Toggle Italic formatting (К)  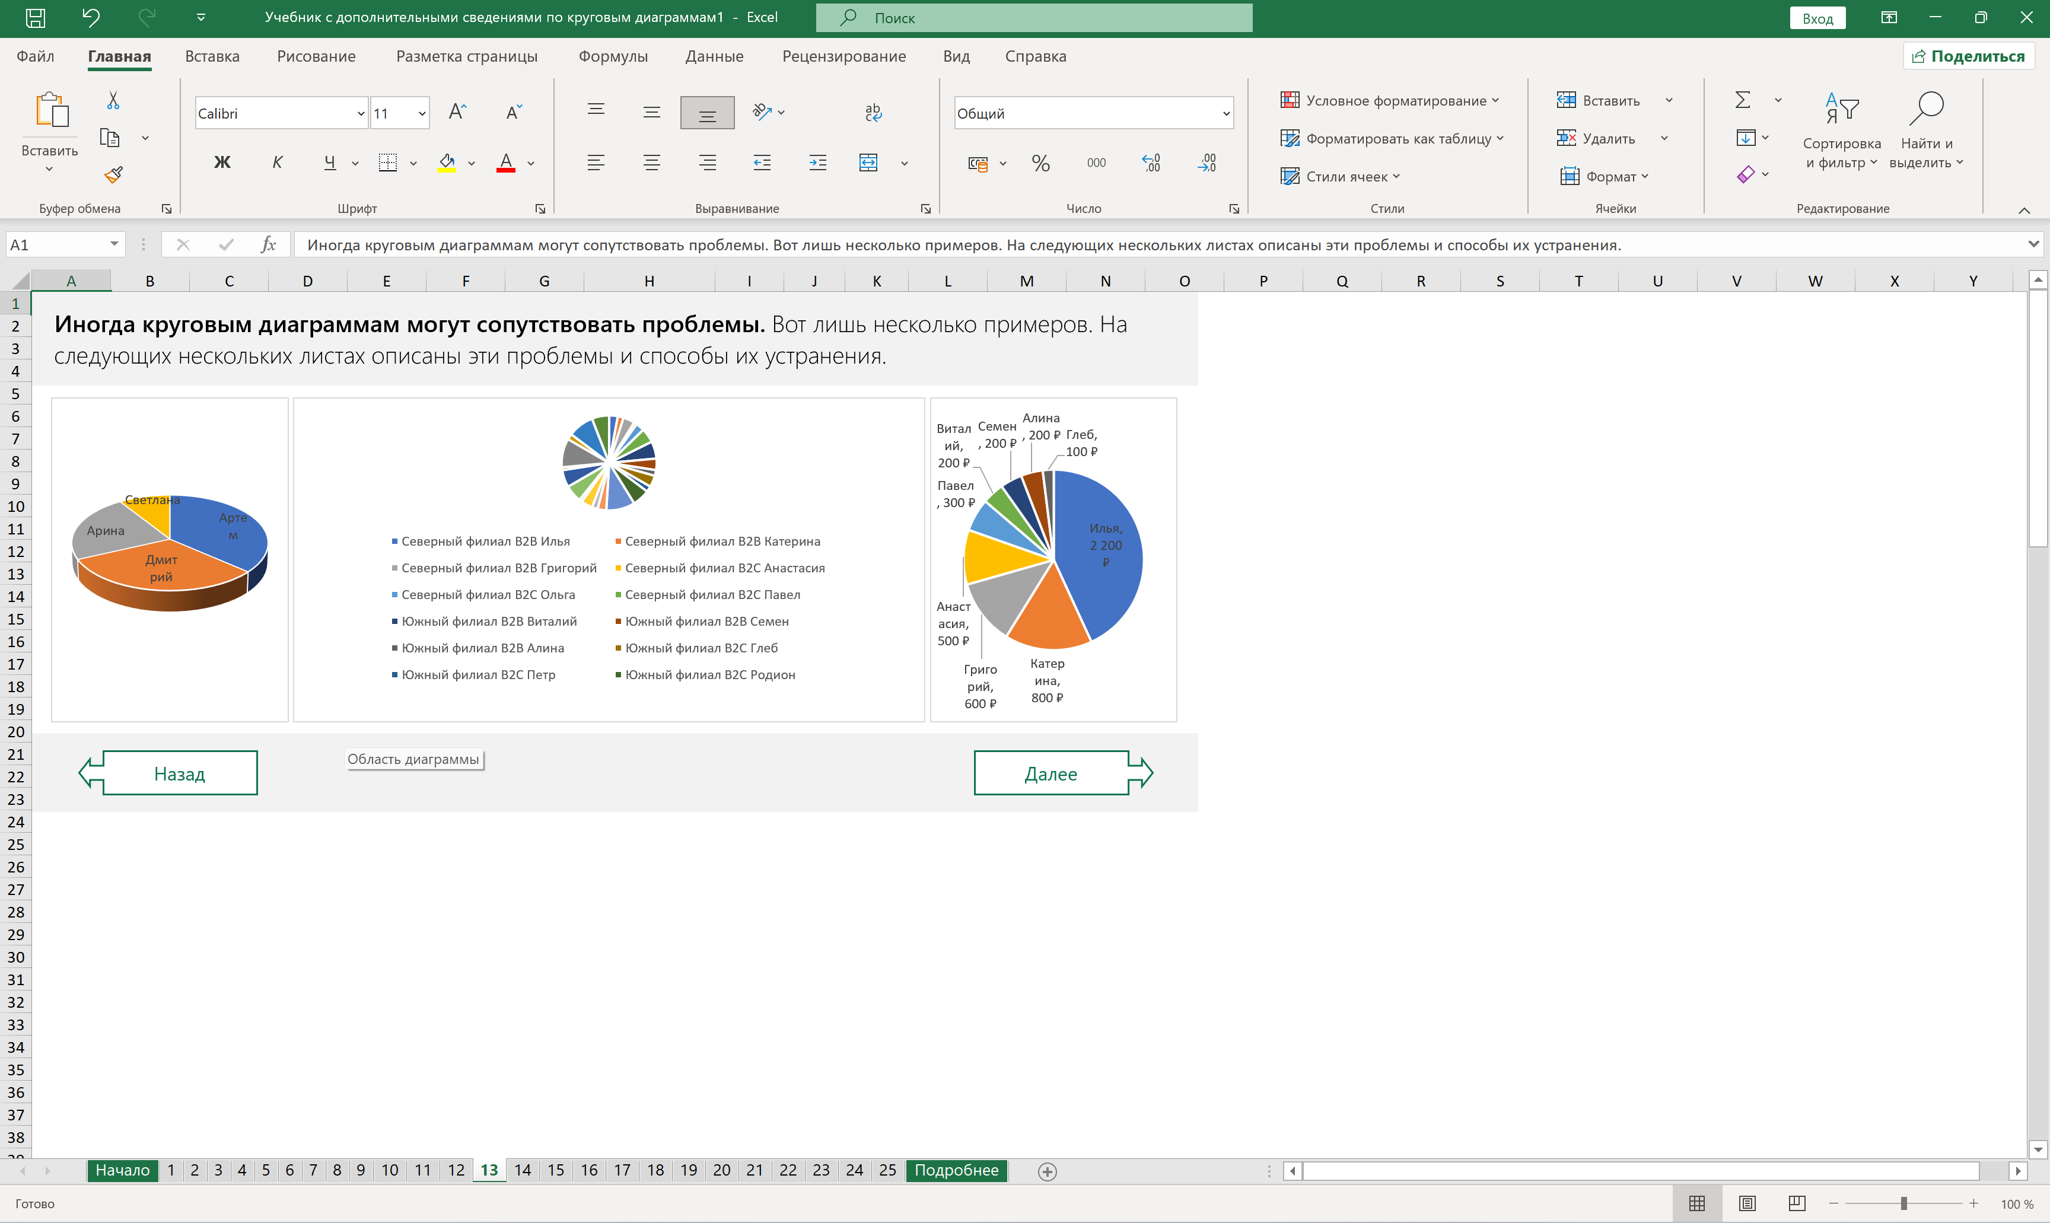tap(277, 163)
